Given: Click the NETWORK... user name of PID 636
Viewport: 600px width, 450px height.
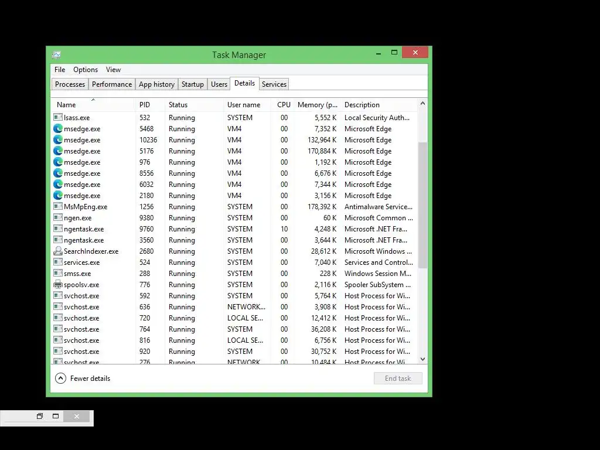Looking at the screenshot, I should (246, 307).
